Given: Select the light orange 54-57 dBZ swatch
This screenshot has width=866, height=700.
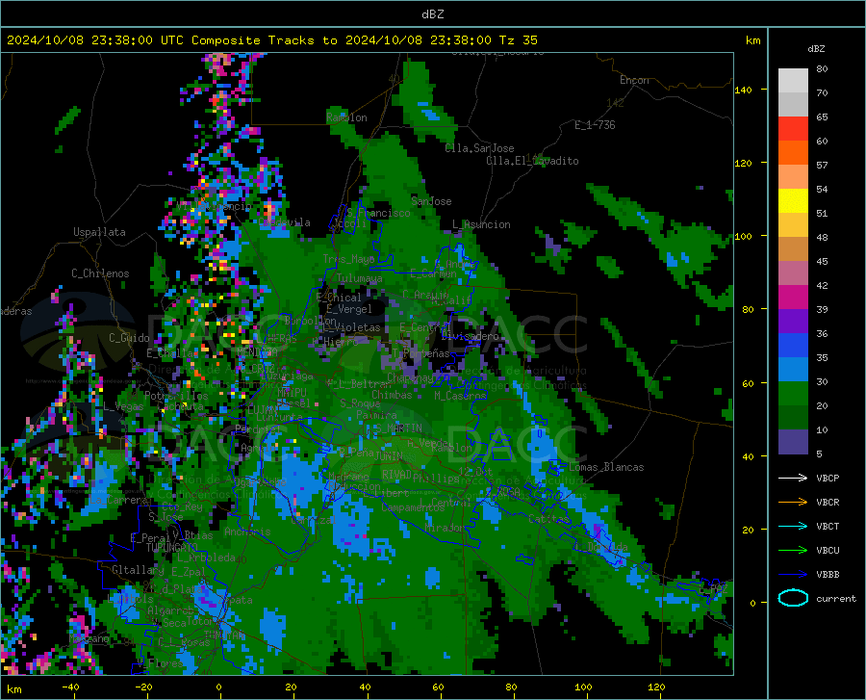Looking at the screenshot, I should tap(793, 177).
